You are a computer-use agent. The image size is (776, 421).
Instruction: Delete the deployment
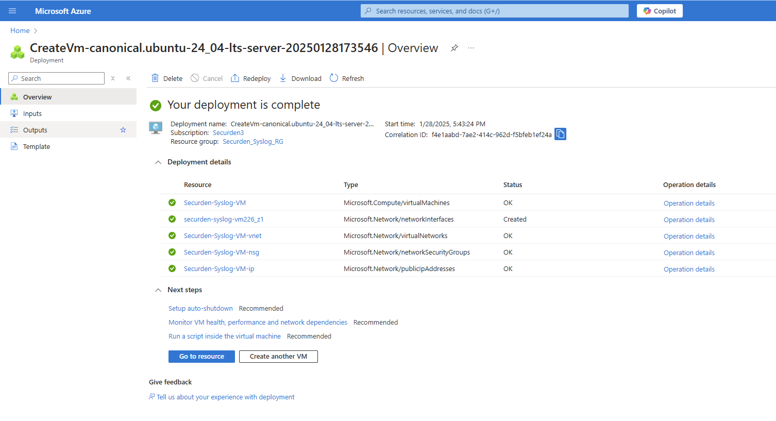(167, 78)
